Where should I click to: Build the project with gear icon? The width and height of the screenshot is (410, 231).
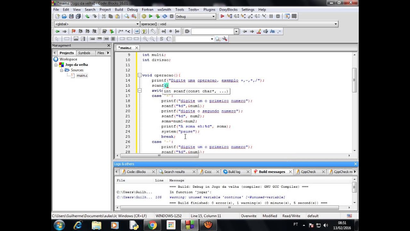[x=144, y=16]
